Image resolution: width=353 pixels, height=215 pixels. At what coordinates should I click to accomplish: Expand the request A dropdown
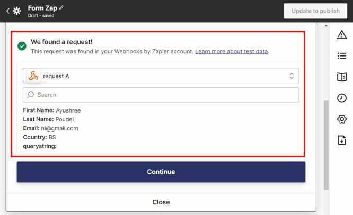coord(161,76)
